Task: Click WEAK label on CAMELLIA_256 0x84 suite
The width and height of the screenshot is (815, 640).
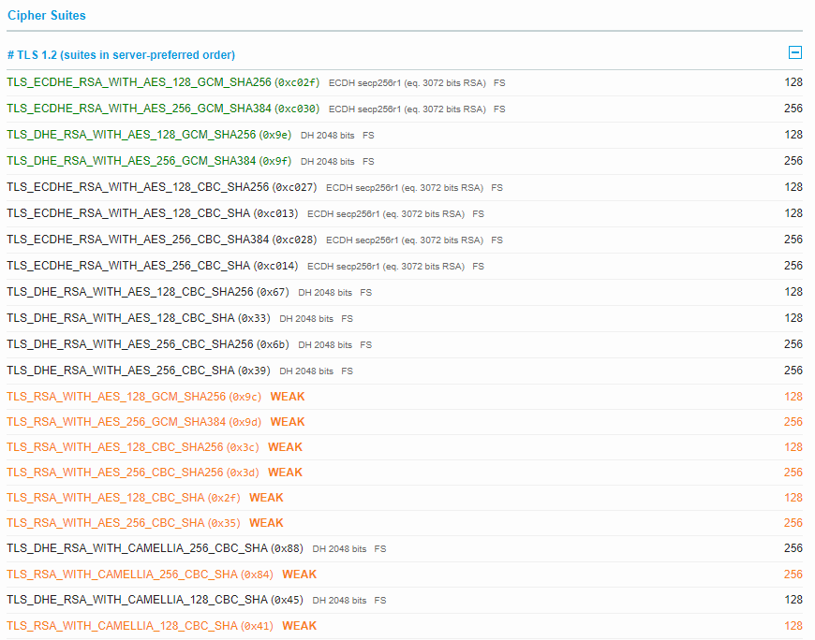Action: click(x=300, y=575)
